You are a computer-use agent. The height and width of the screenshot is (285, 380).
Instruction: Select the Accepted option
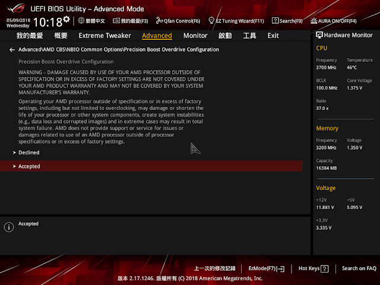pos(151,166)
